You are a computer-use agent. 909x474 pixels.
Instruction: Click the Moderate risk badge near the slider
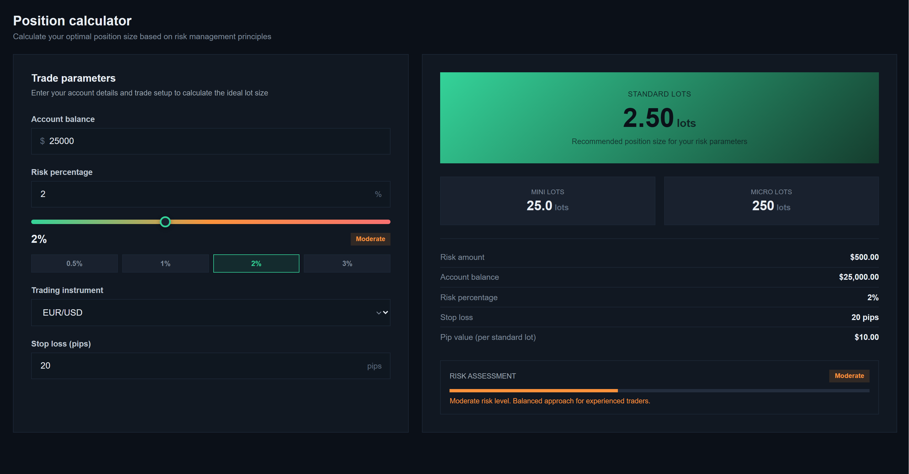[370, 239]
